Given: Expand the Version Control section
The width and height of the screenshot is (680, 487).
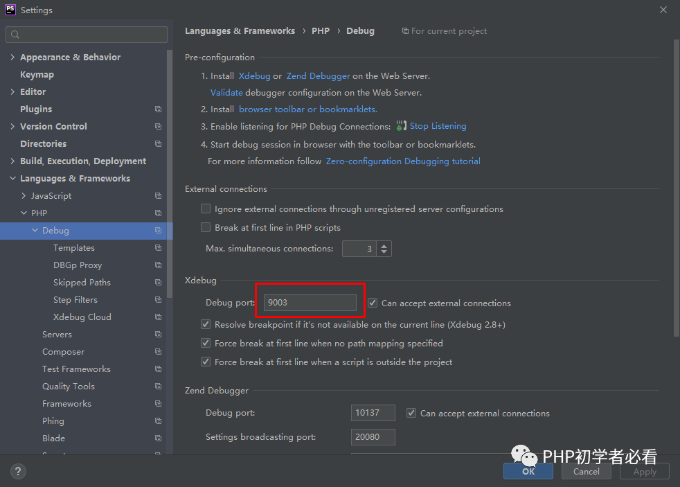Looking at the screenshot, I should click(12, 127).
